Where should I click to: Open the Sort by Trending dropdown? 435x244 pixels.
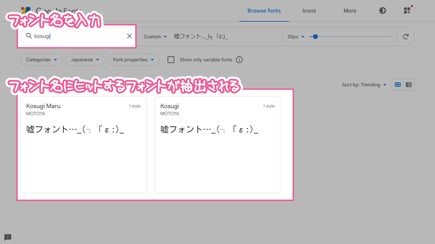tap(364, 85)
